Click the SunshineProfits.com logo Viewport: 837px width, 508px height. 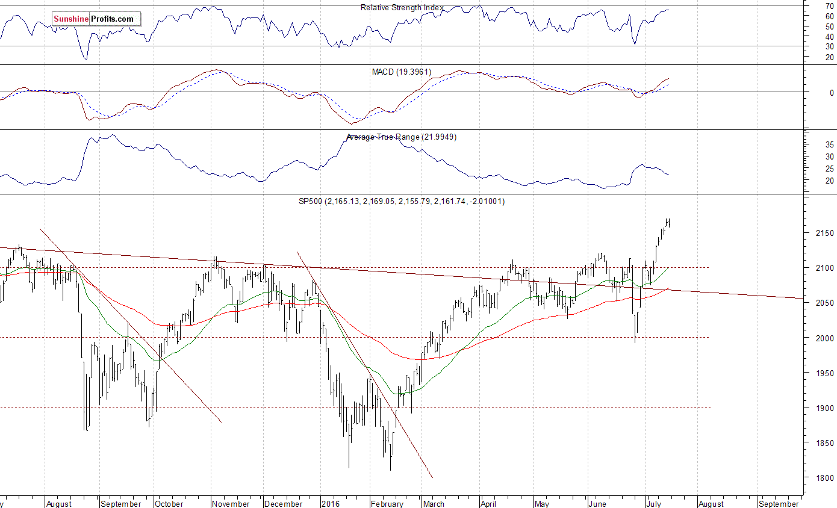point(96,19)
